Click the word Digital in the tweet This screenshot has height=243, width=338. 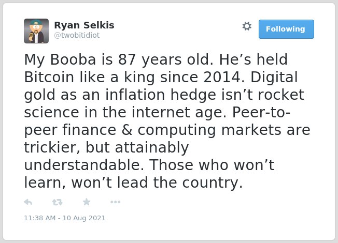pyautogui.click(x=274, y=77)
